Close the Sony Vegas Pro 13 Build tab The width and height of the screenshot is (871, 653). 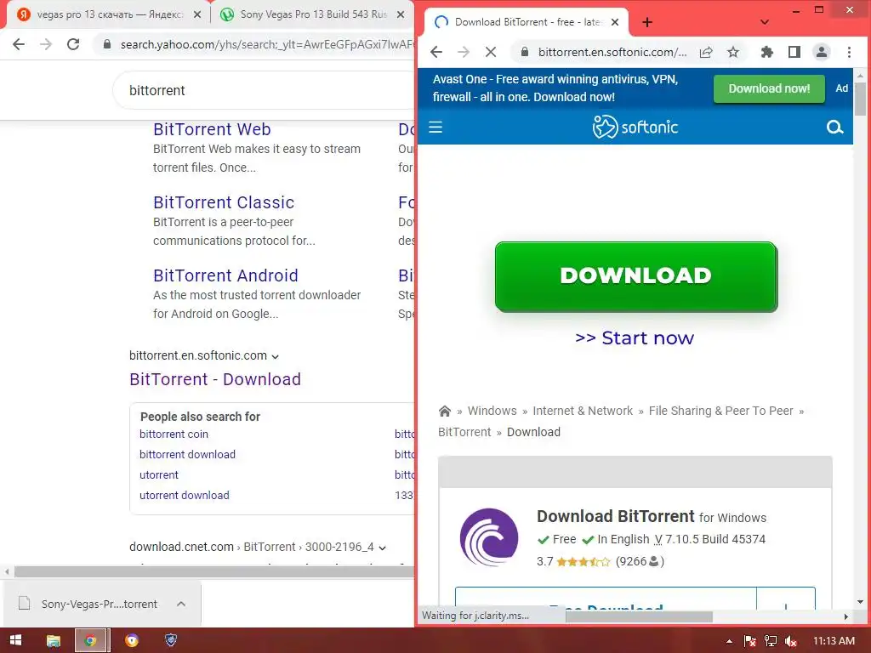[401, 15]
